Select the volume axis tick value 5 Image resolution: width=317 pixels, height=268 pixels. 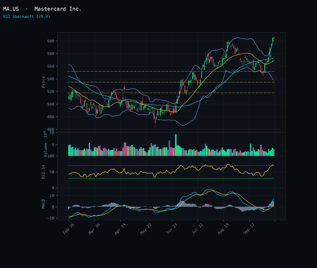(53, 145)
